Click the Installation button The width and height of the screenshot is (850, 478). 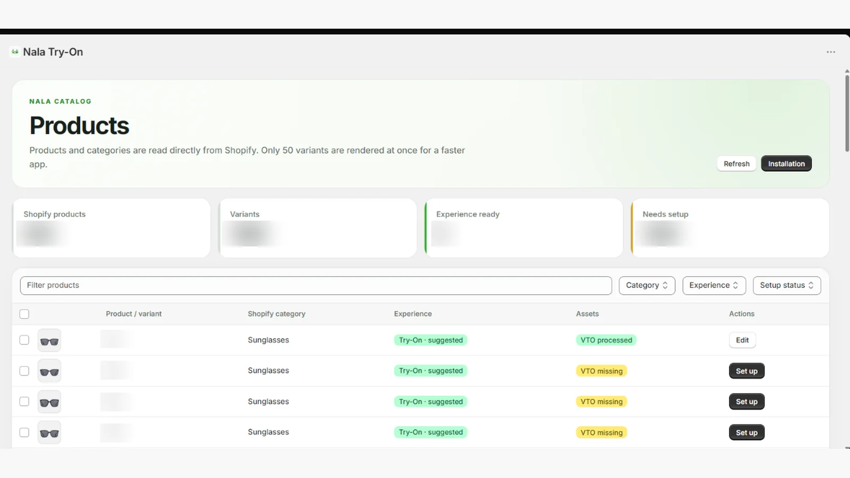786,164
